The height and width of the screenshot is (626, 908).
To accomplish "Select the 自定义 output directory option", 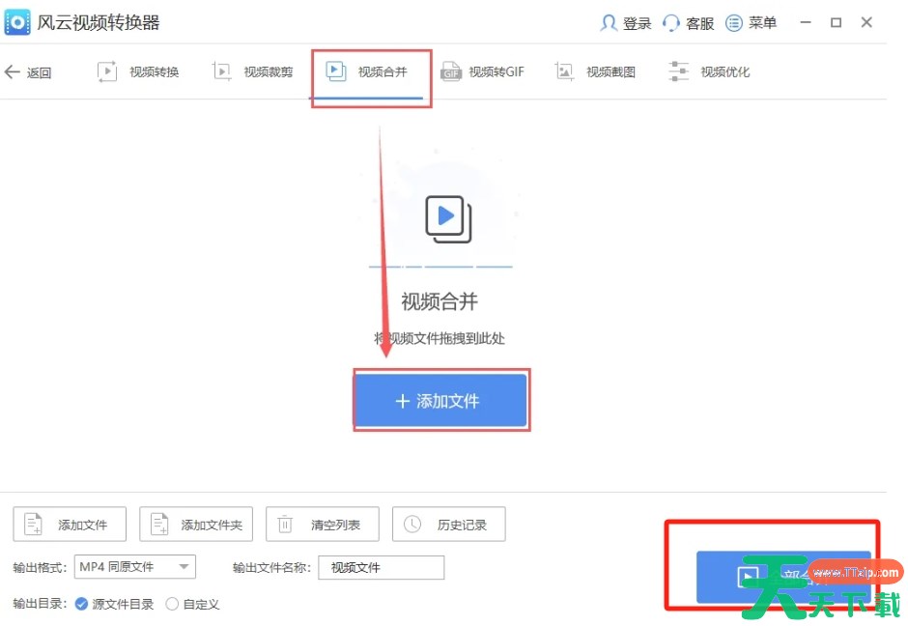I will click(x=172, y=604).
